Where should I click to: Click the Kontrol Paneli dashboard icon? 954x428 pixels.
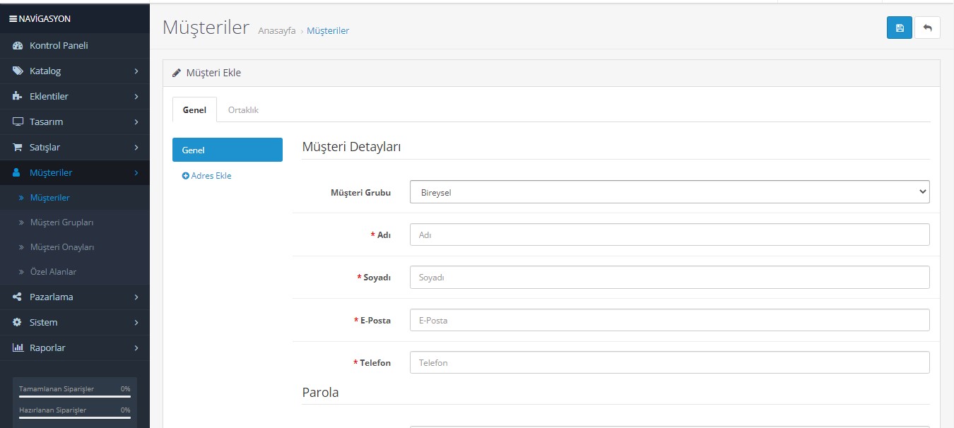(18, 46)
